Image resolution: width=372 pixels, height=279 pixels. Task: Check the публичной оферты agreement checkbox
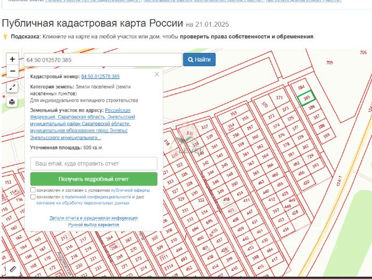point(33,190)
